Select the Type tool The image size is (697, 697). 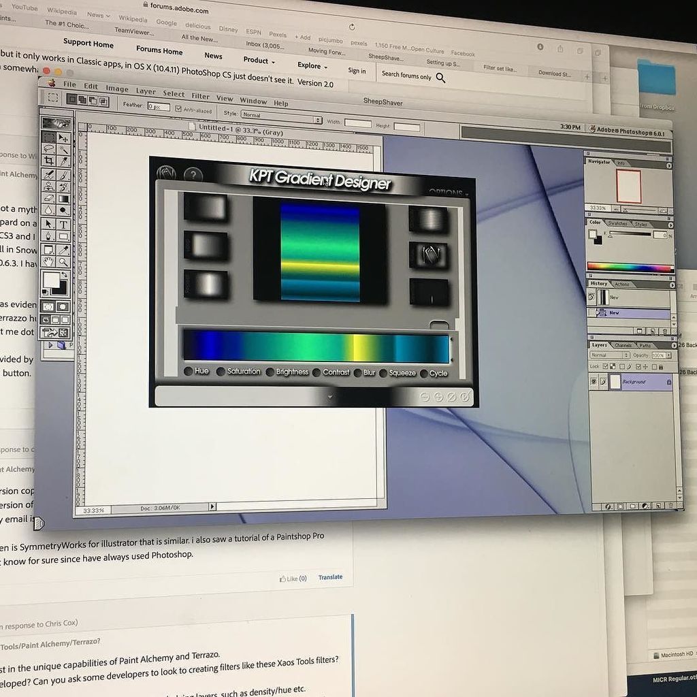63,225
